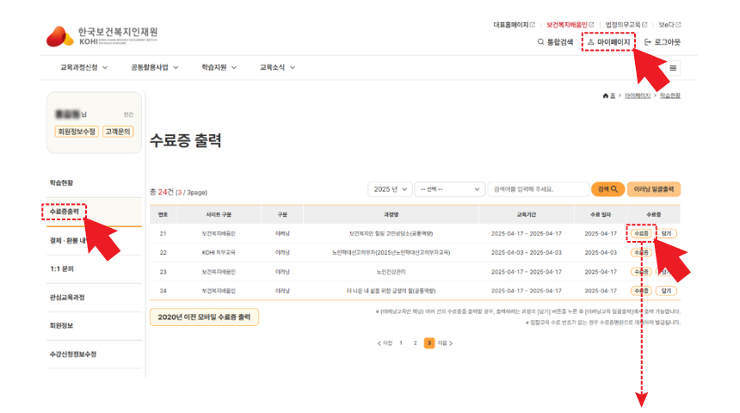Click the 이러닝 일괄출력 button

pyautogui.click(x=654, y=189)
